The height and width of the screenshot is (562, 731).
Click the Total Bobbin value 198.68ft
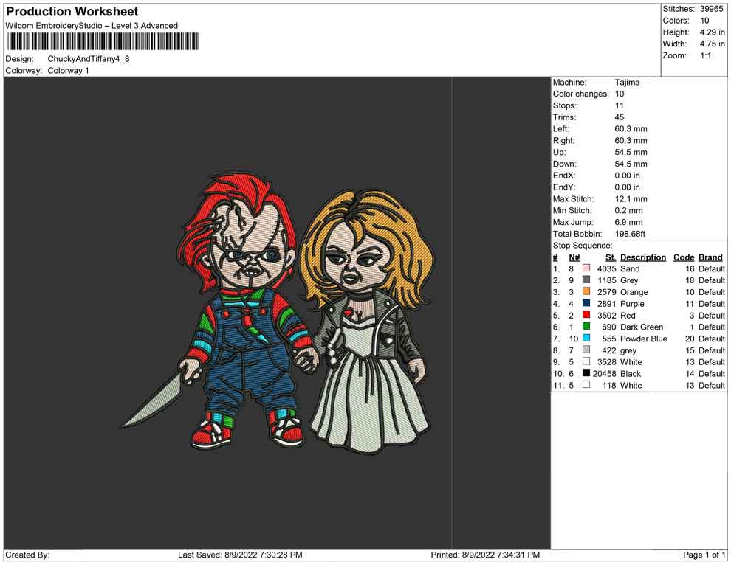click(x=630, y=234)
